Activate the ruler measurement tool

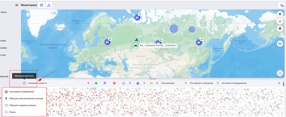(280, 44)
